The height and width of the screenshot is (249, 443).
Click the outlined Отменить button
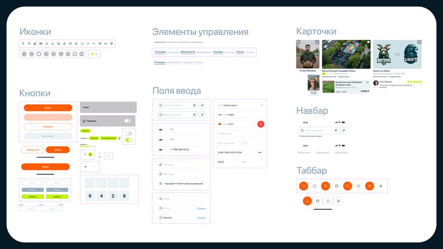pos(48,126)
